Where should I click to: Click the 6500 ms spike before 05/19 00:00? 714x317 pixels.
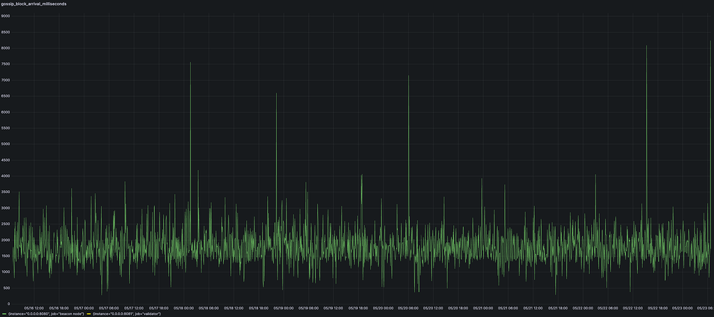(276, 93)
